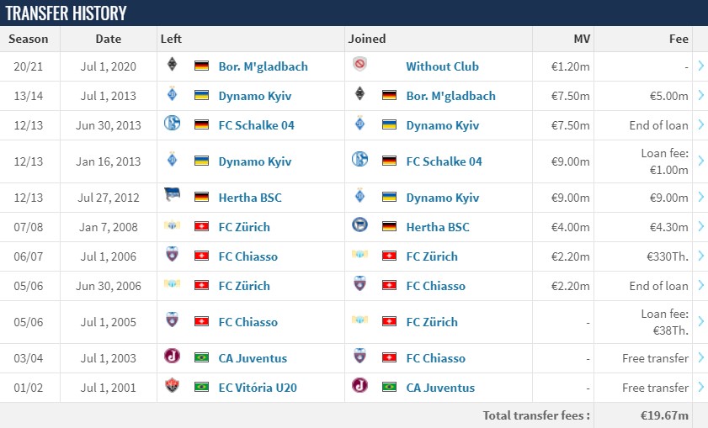This screenshot has width=708, height=428.
Task: Click Hertha BSC round crest in Joined column
Action: tap(359, 225)
